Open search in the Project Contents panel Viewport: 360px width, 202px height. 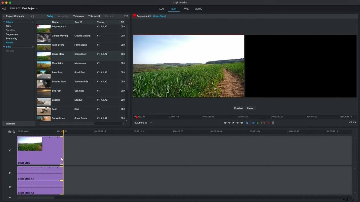tap(32, 16)
